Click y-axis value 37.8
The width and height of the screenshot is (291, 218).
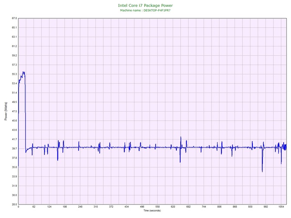[x=14, y=158]
